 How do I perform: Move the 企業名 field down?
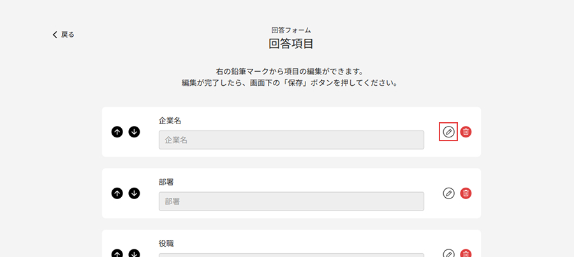click(x=134, y=132)
